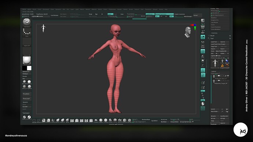Select the AlphaBrush tool thumbnail
Screen dimensions: 253x142
(227, 61)
